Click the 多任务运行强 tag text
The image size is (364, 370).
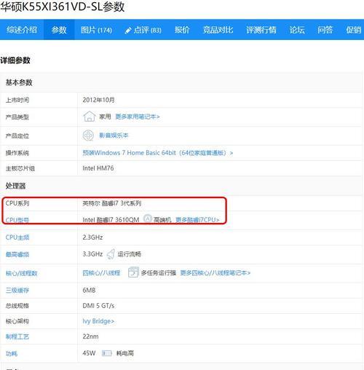[x=159, y=272]
